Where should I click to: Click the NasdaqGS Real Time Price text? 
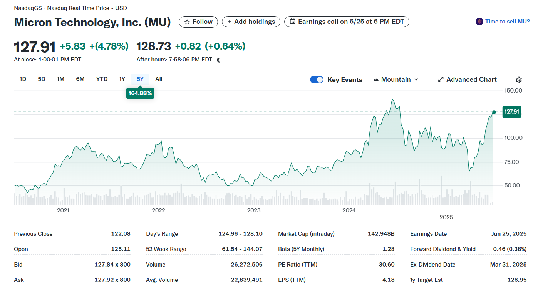coord(70,8)
